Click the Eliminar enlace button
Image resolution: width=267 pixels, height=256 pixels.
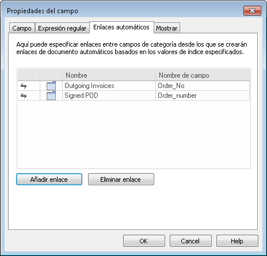point(121,179)
